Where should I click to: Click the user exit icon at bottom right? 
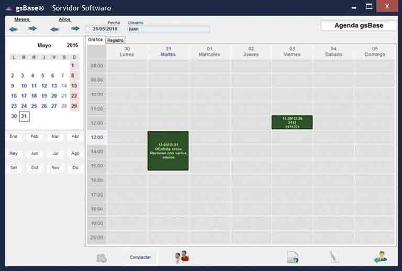(x=381, y=257)
